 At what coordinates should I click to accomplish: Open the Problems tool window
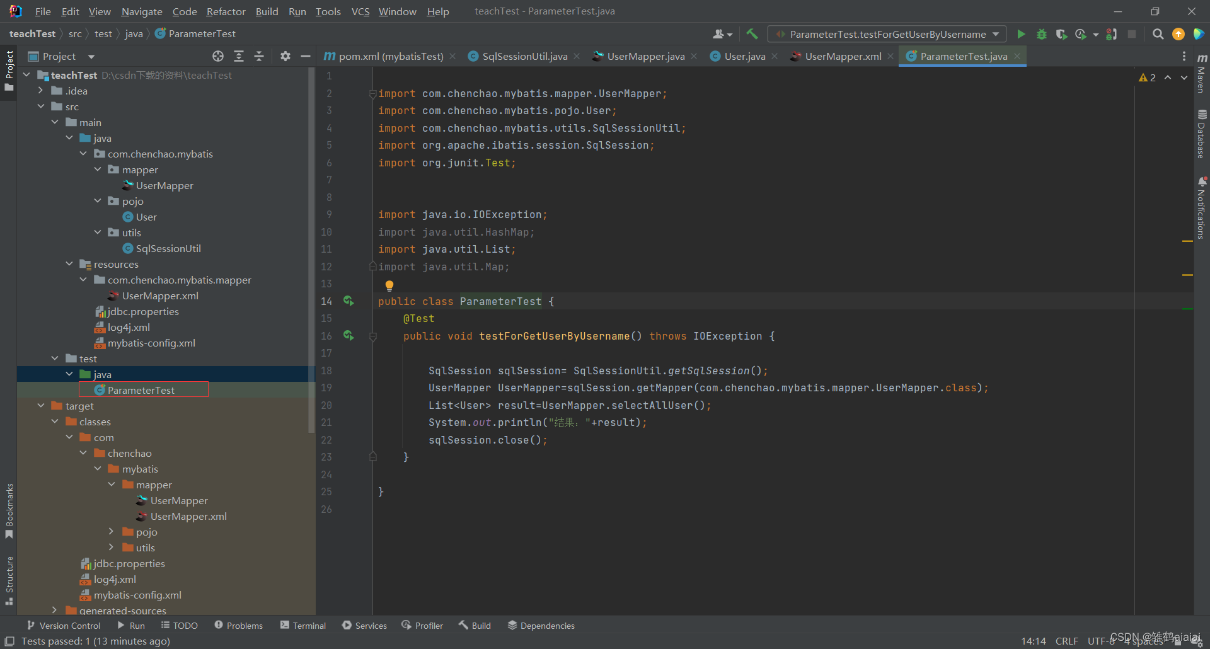(238, 625)
